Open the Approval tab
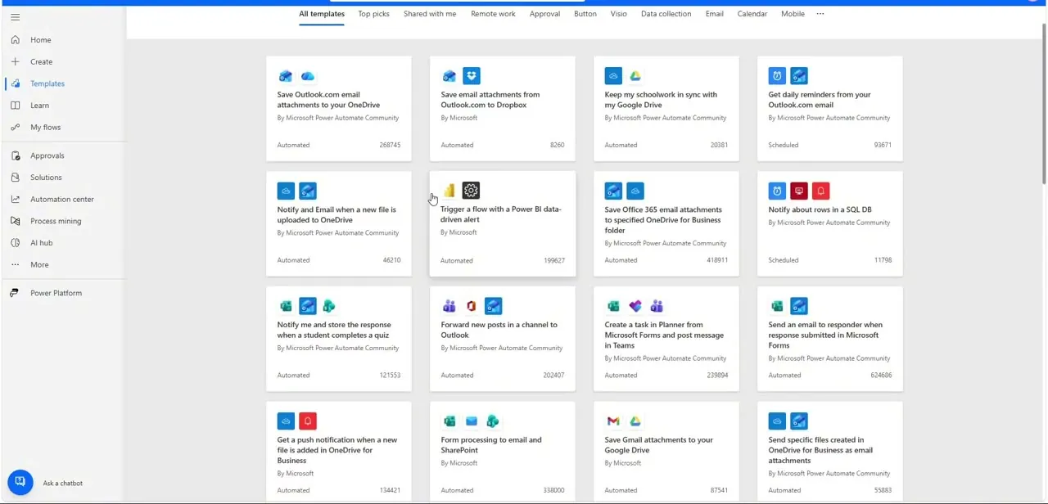Image resolution: width=1048 pixels, height=504 pixels. [x=544, y=14]
